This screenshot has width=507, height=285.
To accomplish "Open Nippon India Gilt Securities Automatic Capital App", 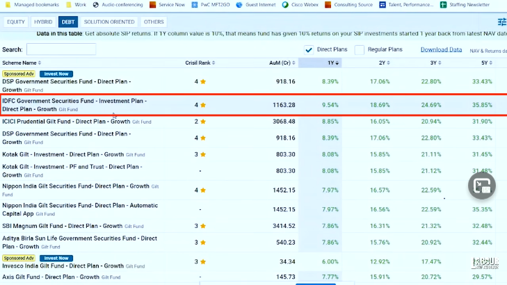I will (80, 209).
